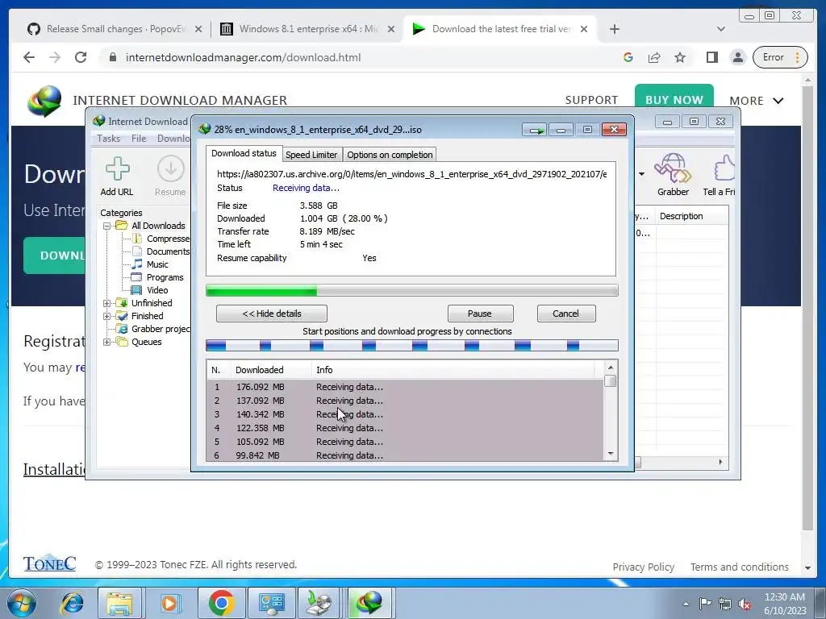This screenshot has height=619, width=826.
Task: Cancel the ISO download
Action: tap(565, 314)
